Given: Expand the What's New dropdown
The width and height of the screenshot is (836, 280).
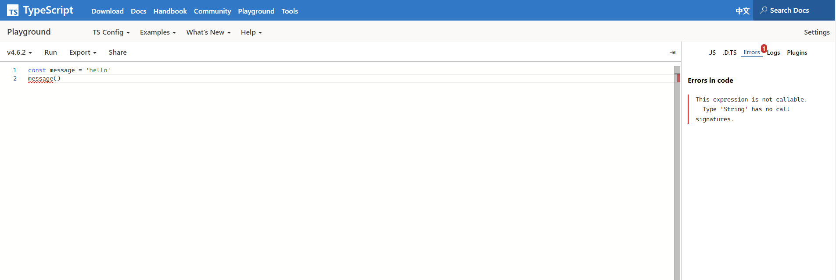Looking at the screenshot, I should click(208, 32).
